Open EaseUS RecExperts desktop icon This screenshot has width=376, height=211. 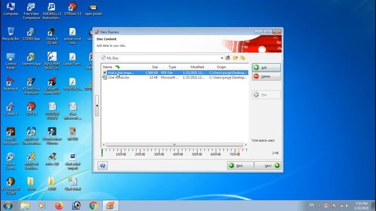point(11,135)
